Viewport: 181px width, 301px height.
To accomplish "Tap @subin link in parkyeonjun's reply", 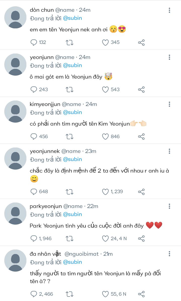I will [72, 214].
